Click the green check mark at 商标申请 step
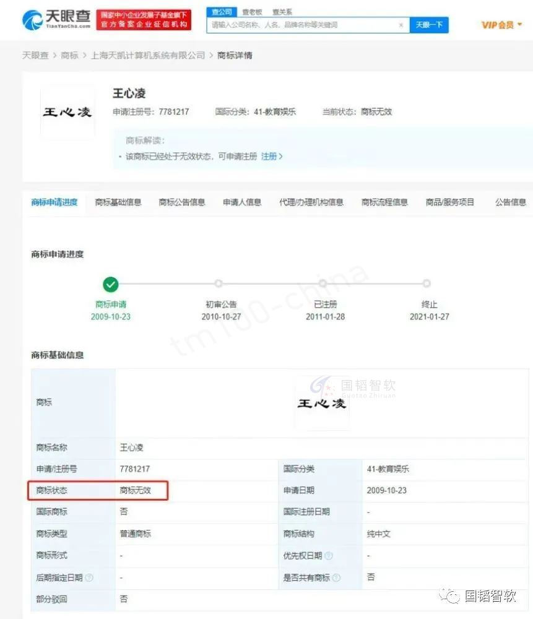Screen dimensions: 533x619 pyautogui.click(x=111, y=284)
